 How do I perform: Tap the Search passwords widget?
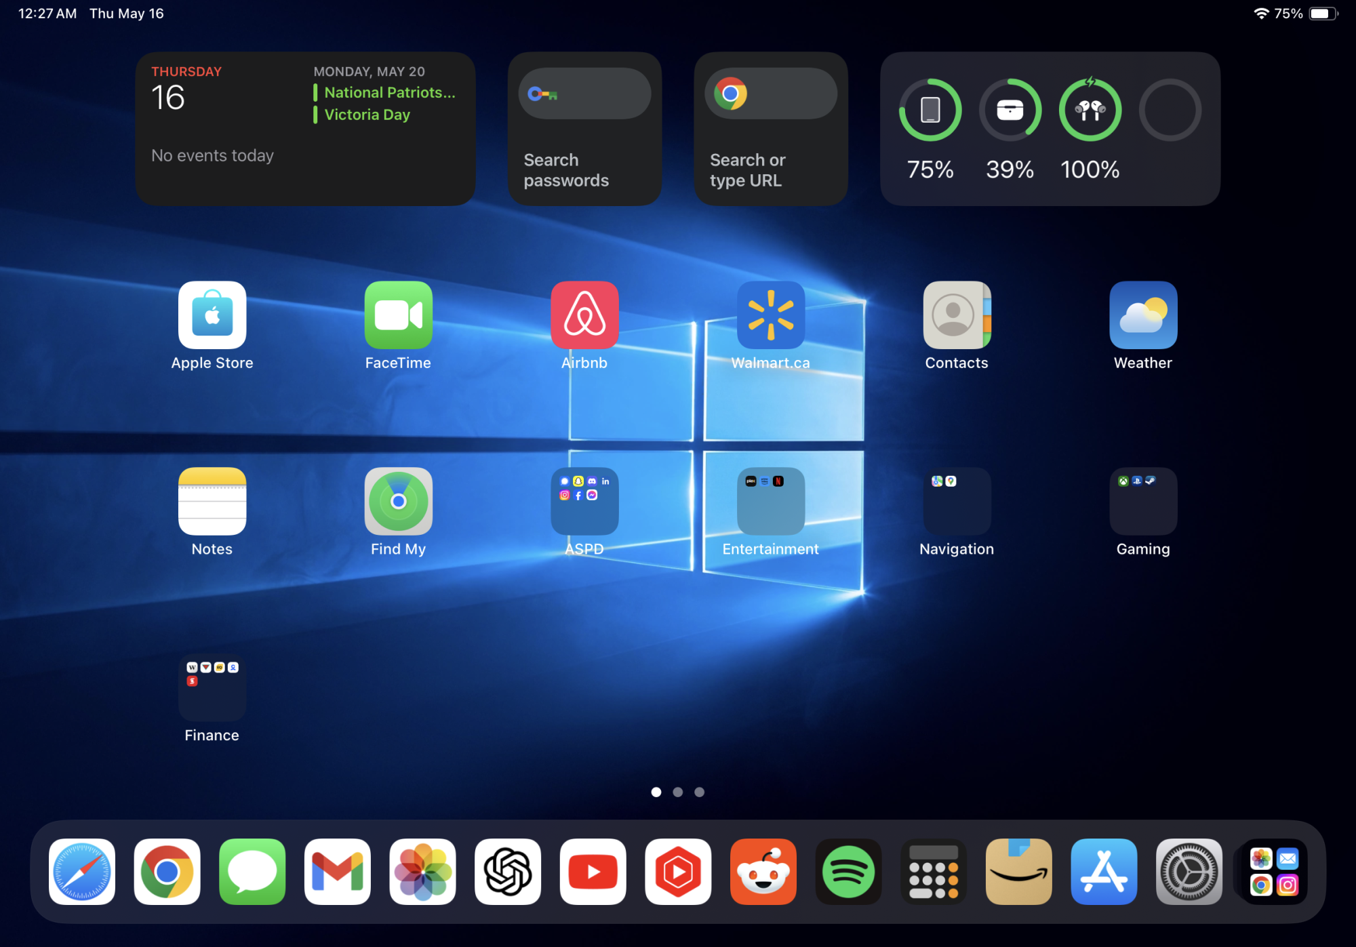(x=584, y=129)
